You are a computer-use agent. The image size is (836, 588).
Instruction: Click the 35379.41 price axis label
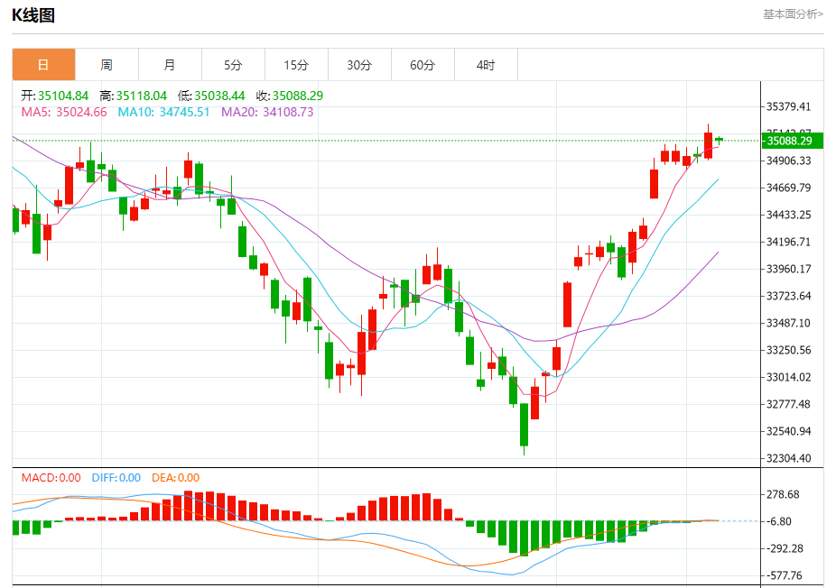tap(788, 106)
